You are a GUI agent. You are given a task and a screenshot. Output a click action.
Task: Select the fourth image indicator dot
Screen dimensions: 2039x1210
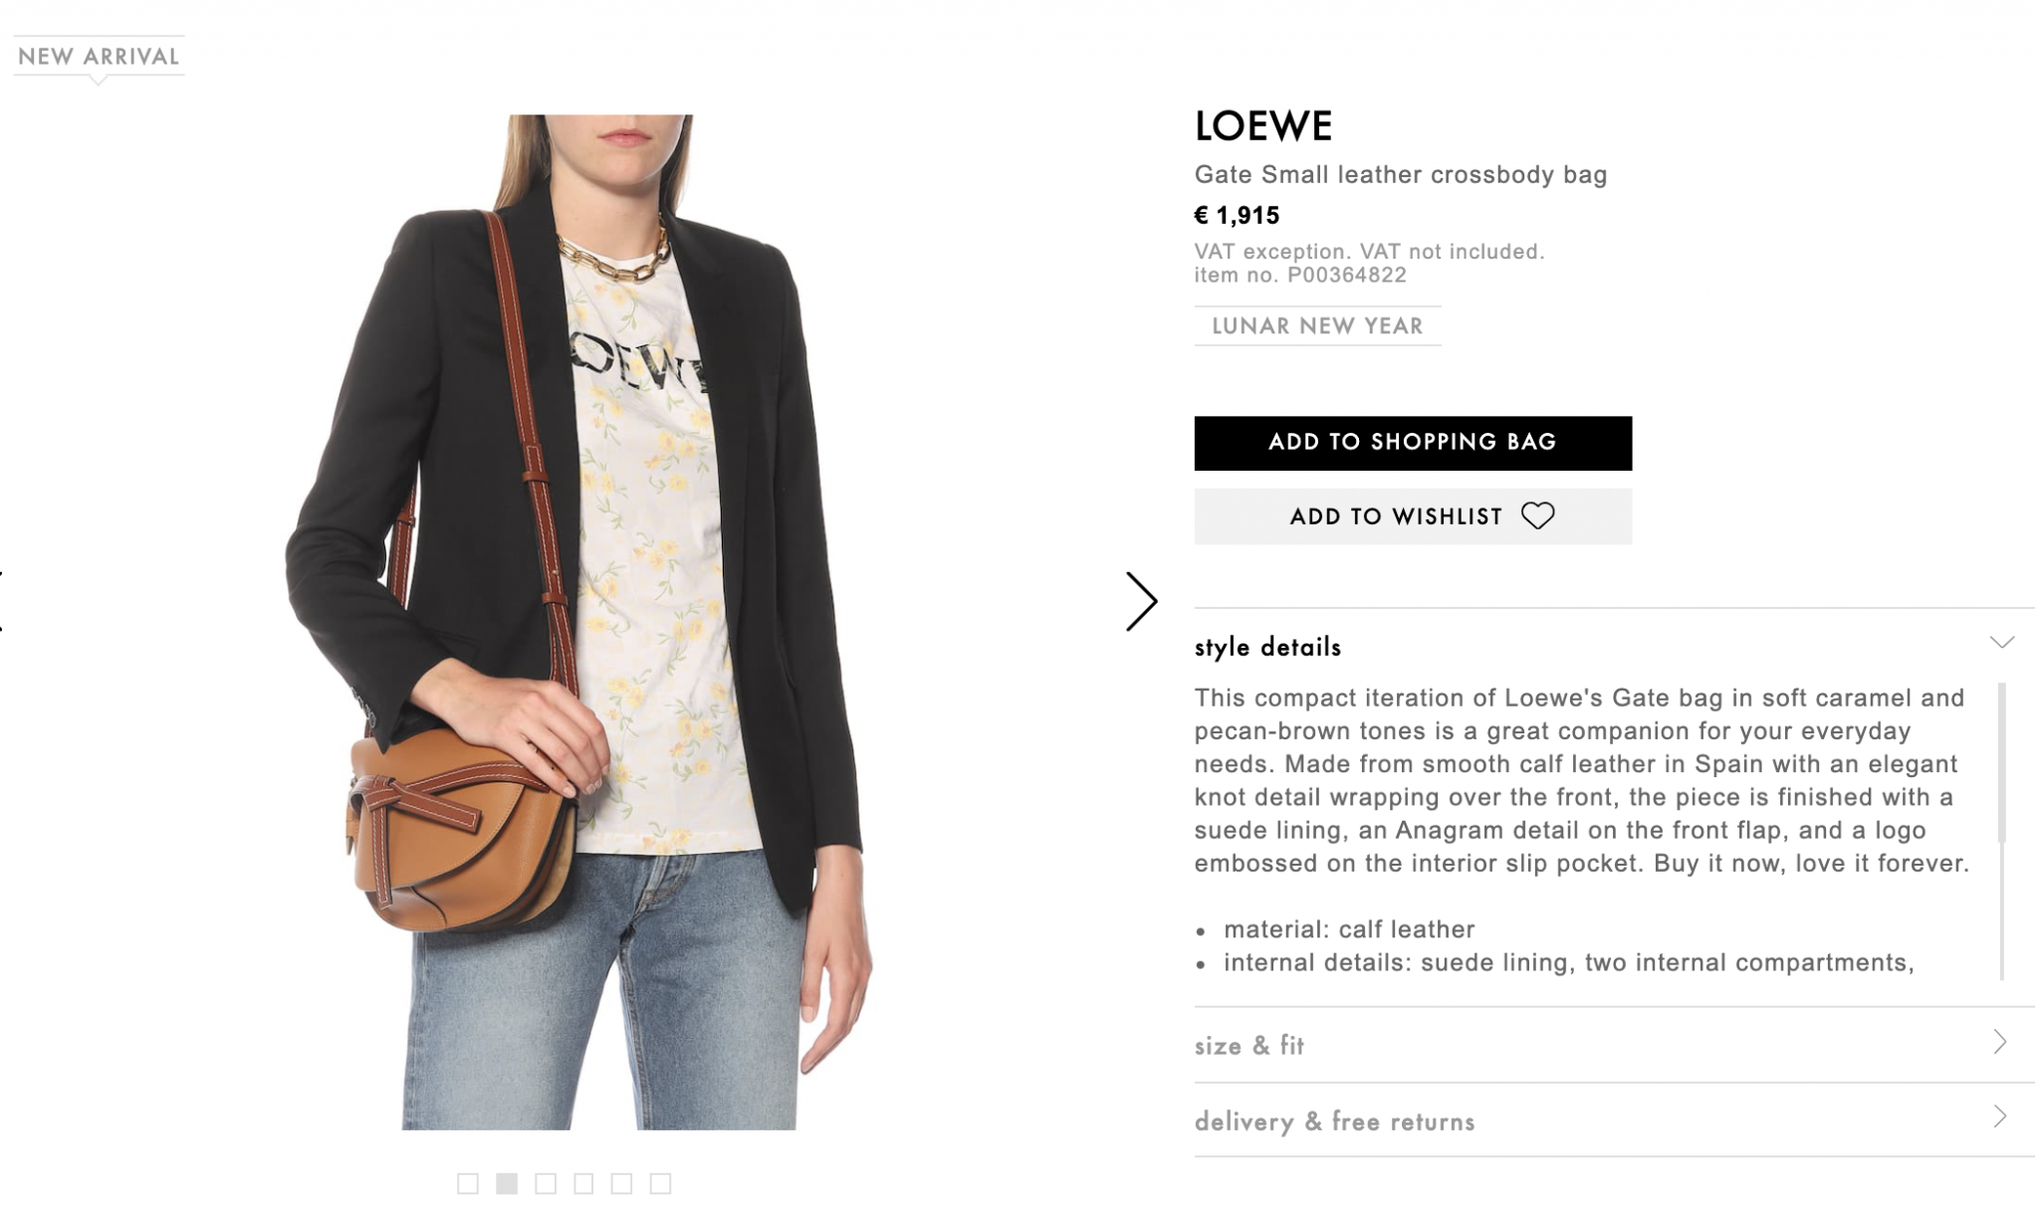pyautogui.click(x=583, y=1183)
